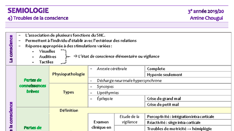The width and height of the screenshot is (234, 131).
Task: Click the 'Pertes de connaissances brèves' cell
Action: 33,86
